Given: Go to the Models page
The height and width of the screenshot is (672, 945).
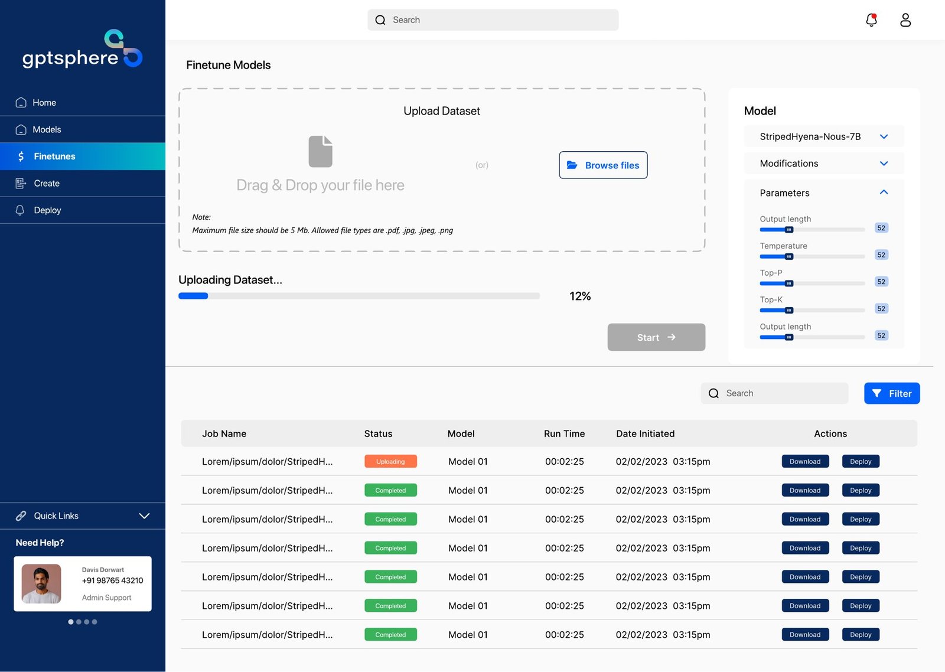Looking at the screenshot, I should click(x=83, y=129).
